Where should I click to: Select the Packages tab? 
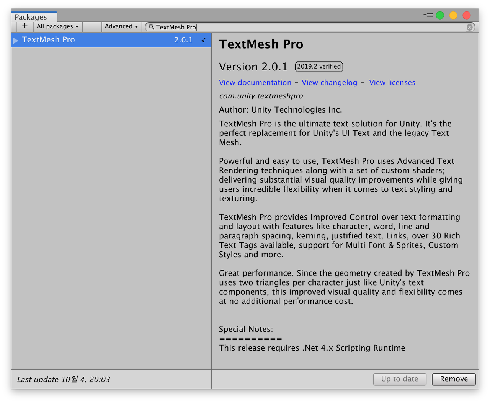click(34, 17)
